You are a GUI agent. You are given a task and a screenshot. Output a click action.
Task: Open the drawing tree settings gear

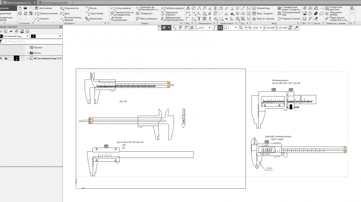click(x=61, y=27)
